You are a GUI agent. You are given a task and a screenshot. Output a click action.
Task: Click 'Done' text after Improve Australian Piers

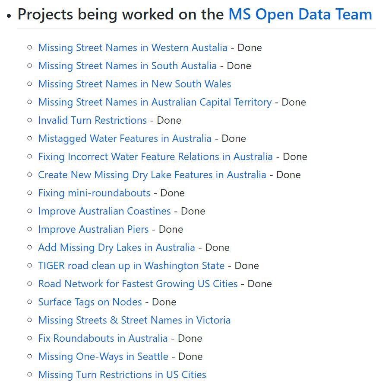click(171, 229)
